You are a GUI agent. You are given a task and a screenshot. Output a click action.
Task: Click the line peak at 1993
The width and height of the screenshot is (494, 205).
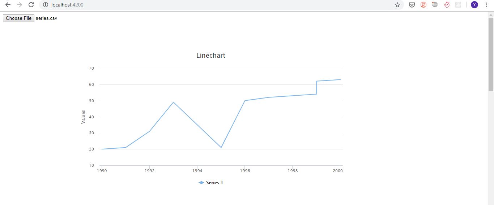174,102
